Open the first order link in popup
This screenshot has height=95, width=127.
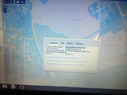point(61,57)
